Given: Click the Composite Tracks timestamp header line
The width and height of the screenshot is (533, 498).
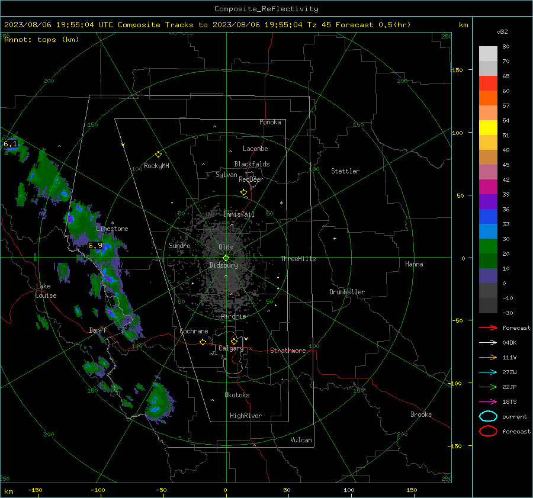Looking at the screenshot, I should (x=207, y=25).
